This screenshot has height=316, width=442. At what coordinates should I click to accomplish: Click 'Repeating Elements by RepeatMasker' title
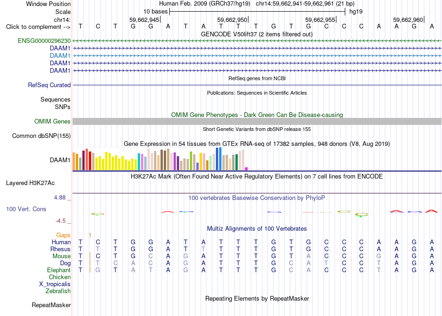point(257,298)
